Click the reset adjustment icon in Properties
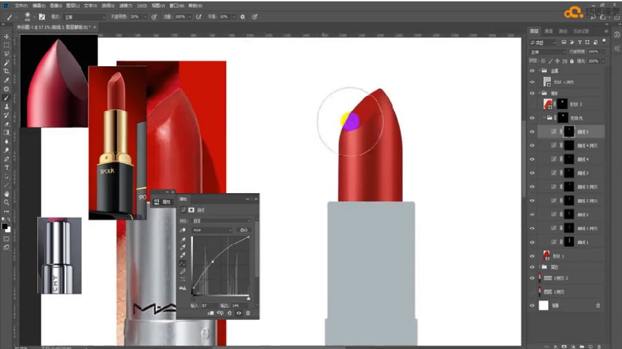The width and height of the screenshot is (622, 349). tap(229, 313)
